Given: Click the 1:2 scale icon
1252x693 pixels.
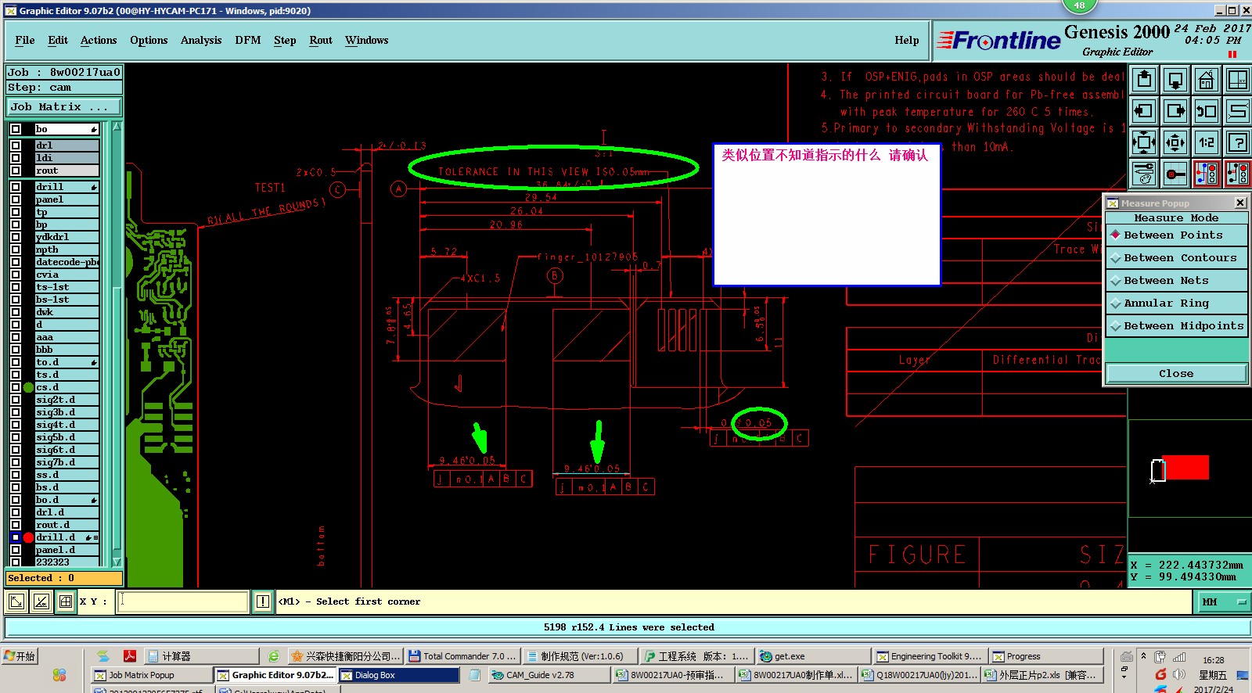Looking at the screenshot, I should click(1207, 142).
